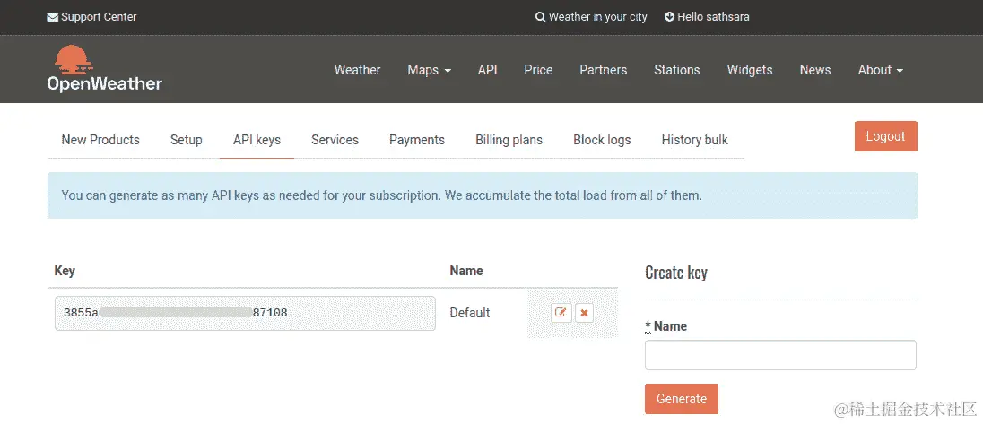Open the Widgets page

(750, 70)
